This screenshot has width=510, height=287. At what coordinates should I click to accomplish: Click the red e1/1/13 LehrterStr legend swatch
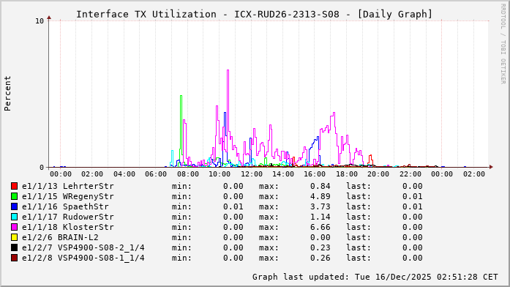(x=14, y=186)
